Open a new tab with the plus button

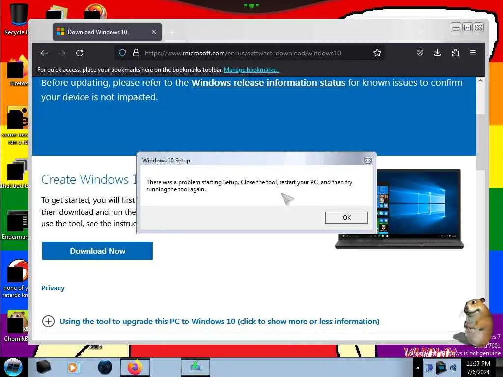172,32
